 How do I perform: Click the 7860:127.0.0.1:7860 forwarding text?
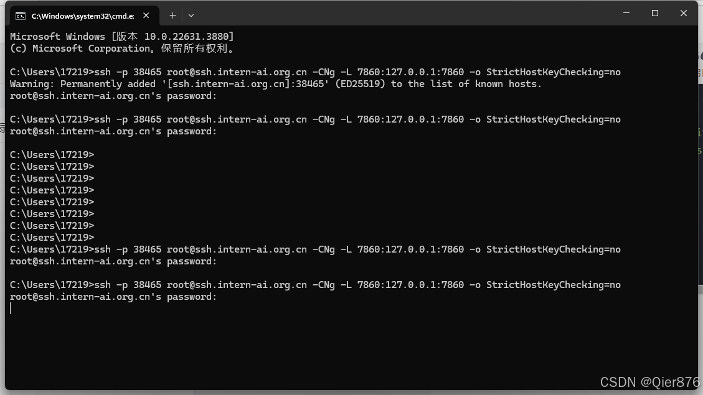pos(411,72)
